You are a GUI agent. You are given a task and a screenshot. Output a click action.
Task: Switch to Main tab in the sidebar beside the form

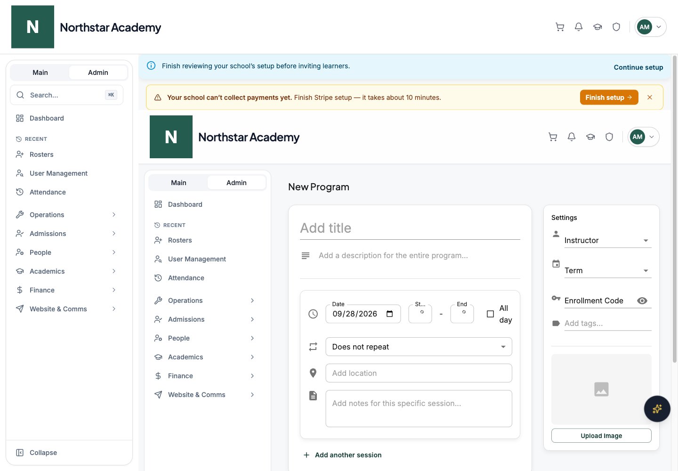click(178, 183)
